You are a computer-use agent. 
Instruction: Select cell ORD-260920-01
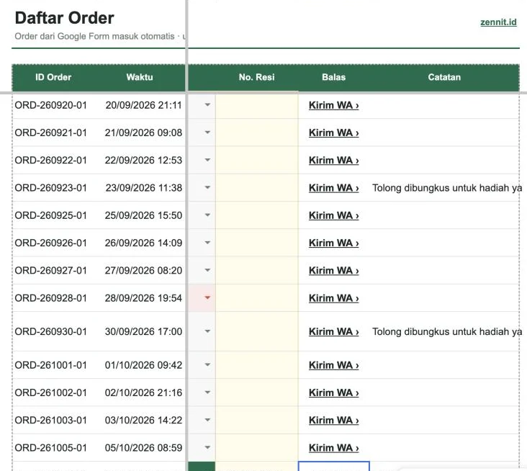tap(50, 105)
